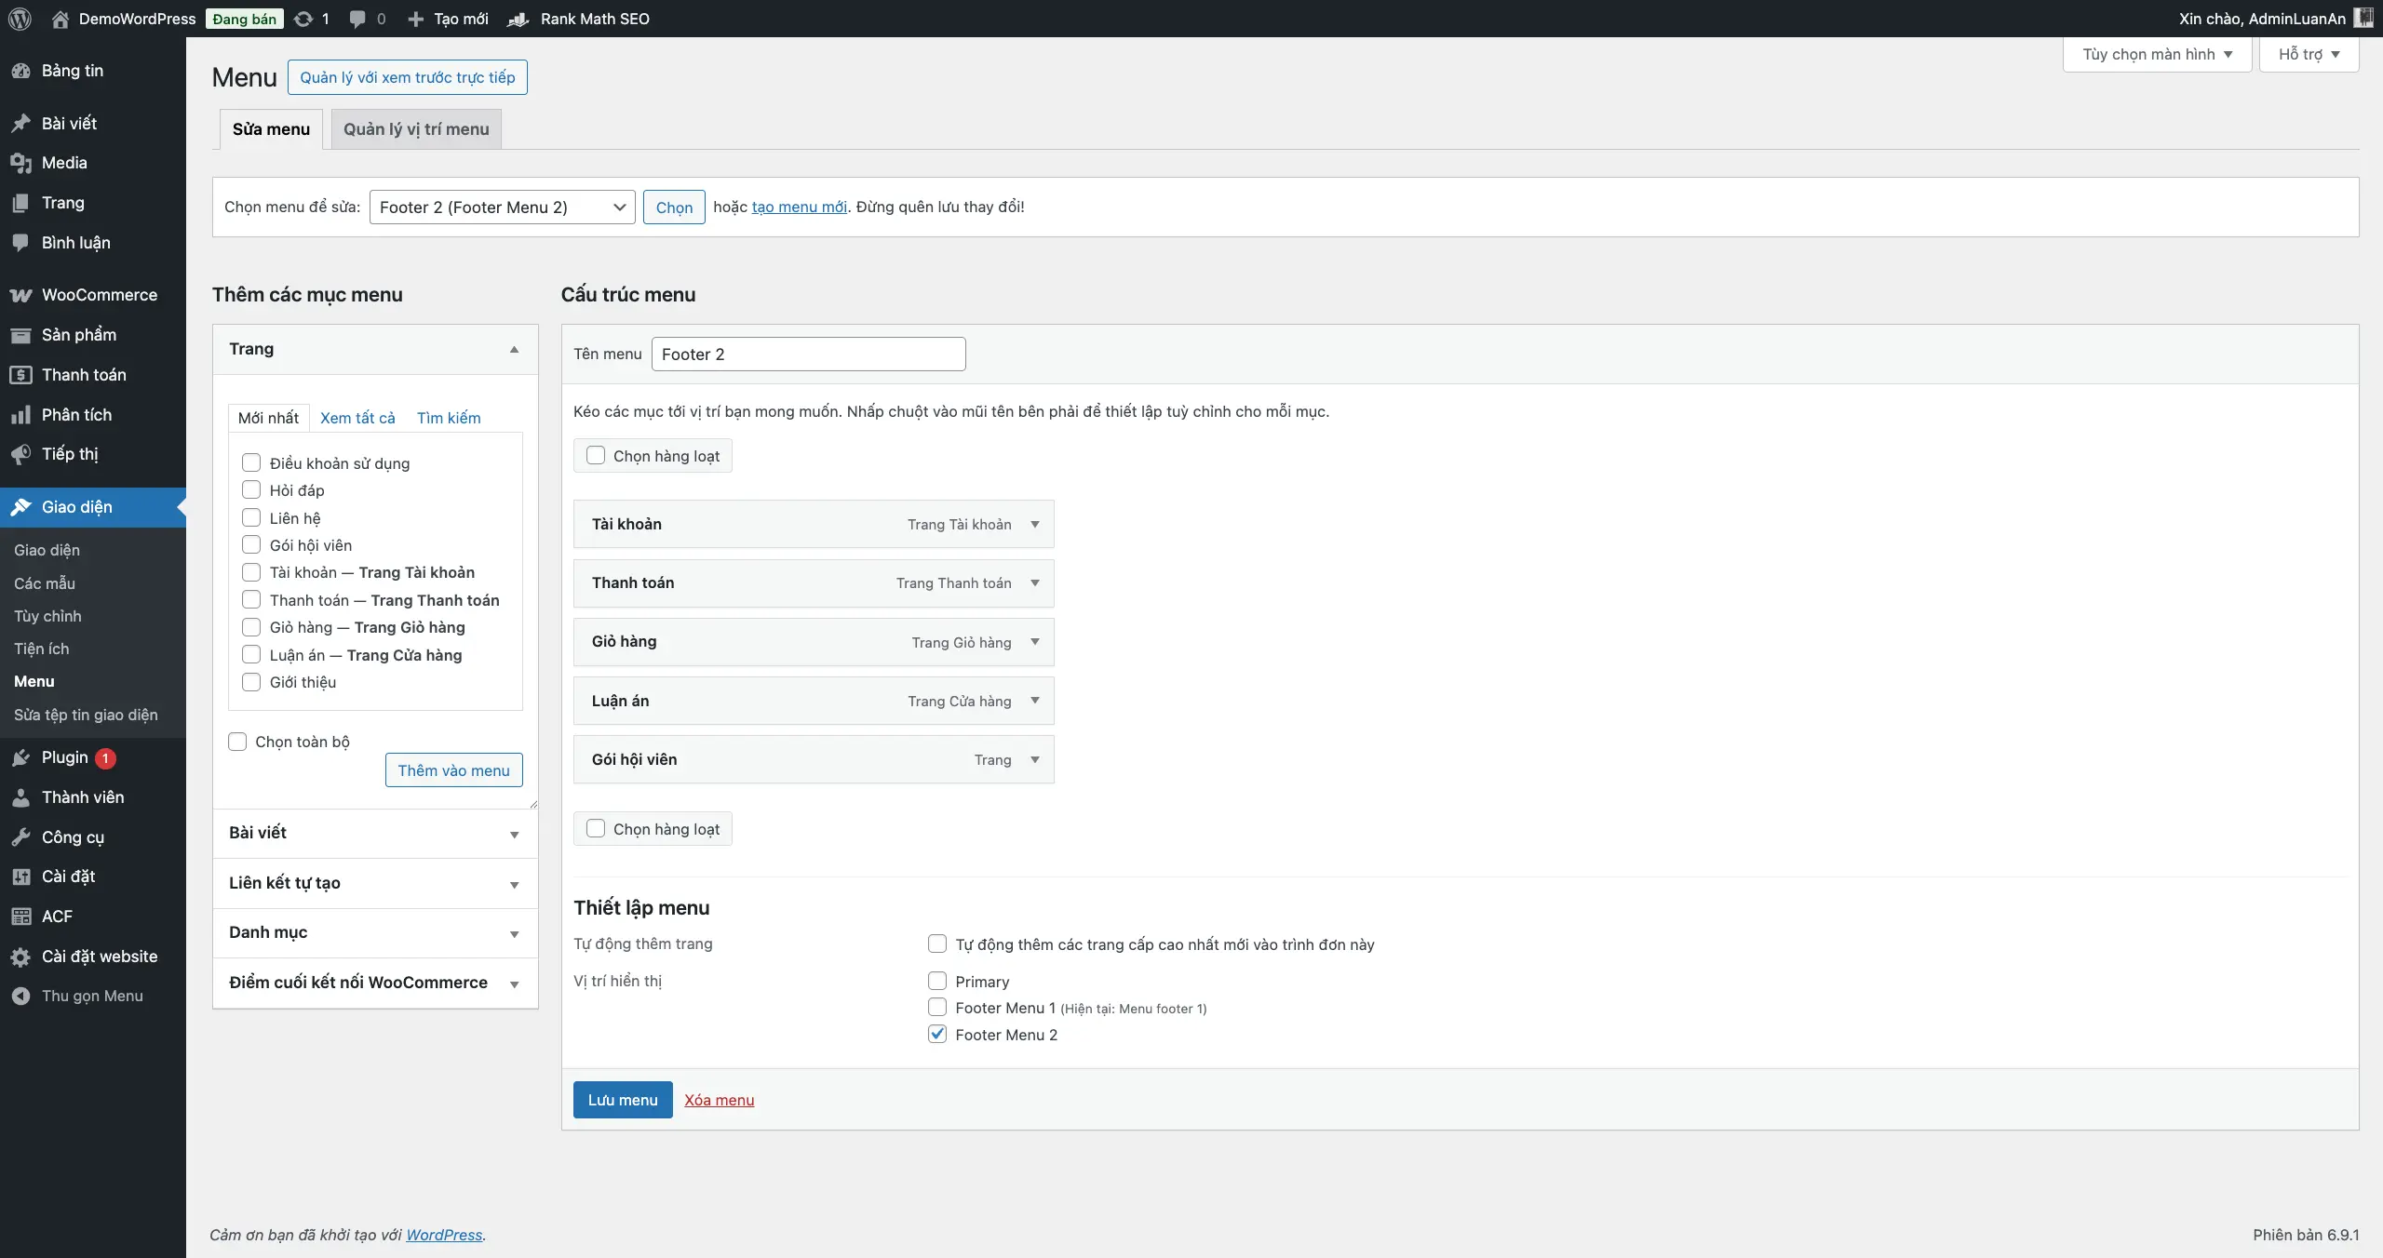Open the Phân tích analytics section
This screenshot has width=2383, height=1258.
tap(78, 414)
